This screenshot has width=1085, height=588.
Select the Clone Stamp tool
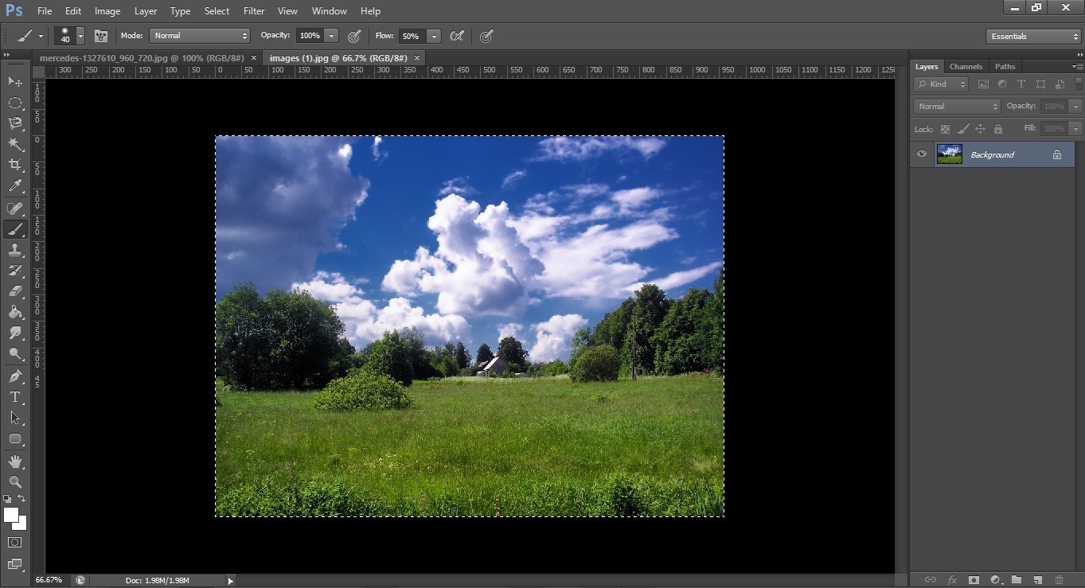point(14,250)
